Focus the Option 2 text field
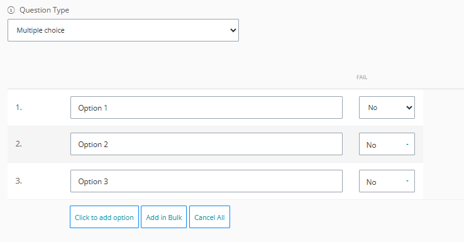The image size is (464, 242). [x=206, y=144]
